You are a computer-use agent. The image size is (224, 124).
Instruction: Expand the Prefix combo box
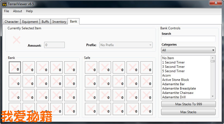pyautogui.click(x=126, y=45)
